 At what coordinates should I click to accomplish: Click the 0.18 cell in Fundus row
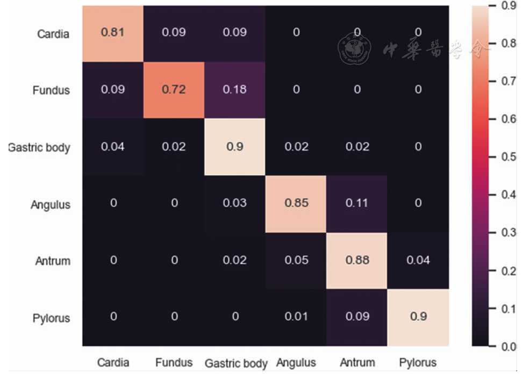click(235, 89)
